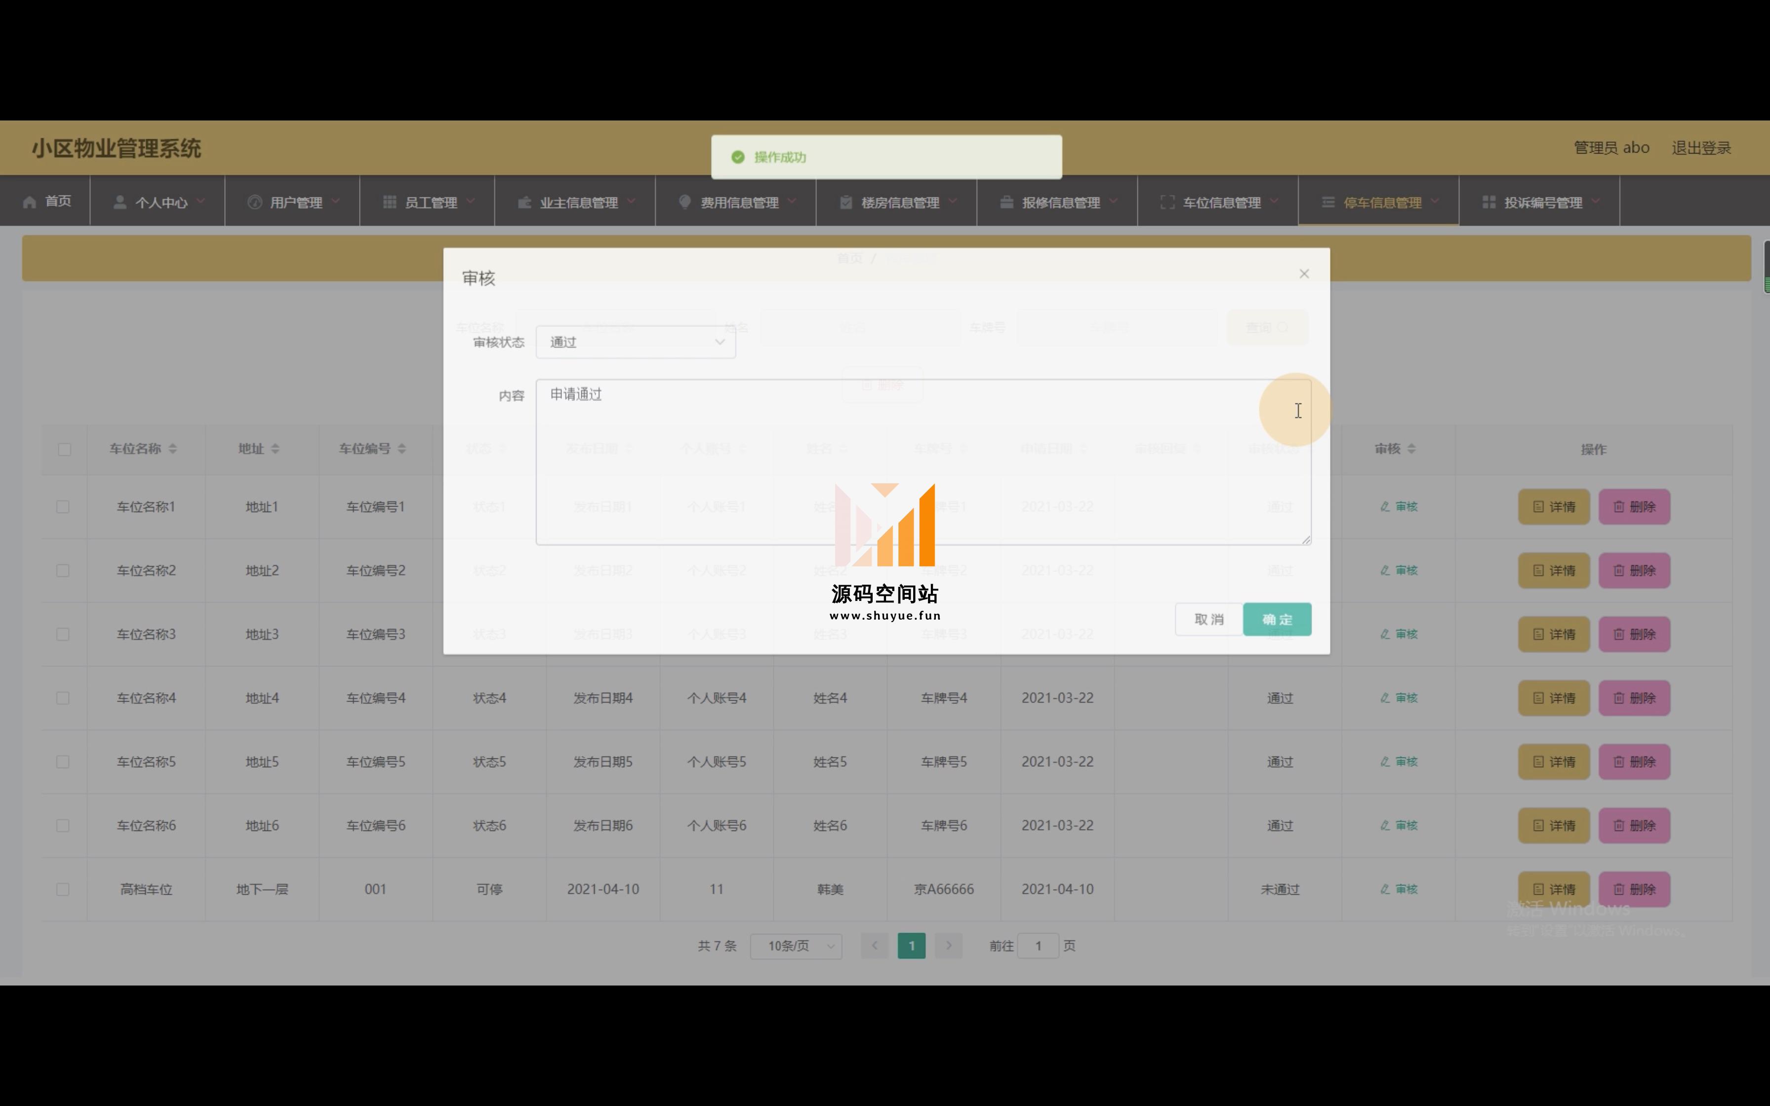
Task: Click the briefcase icon beside 报修信息管理
Action: click(x=1006, y=202)
